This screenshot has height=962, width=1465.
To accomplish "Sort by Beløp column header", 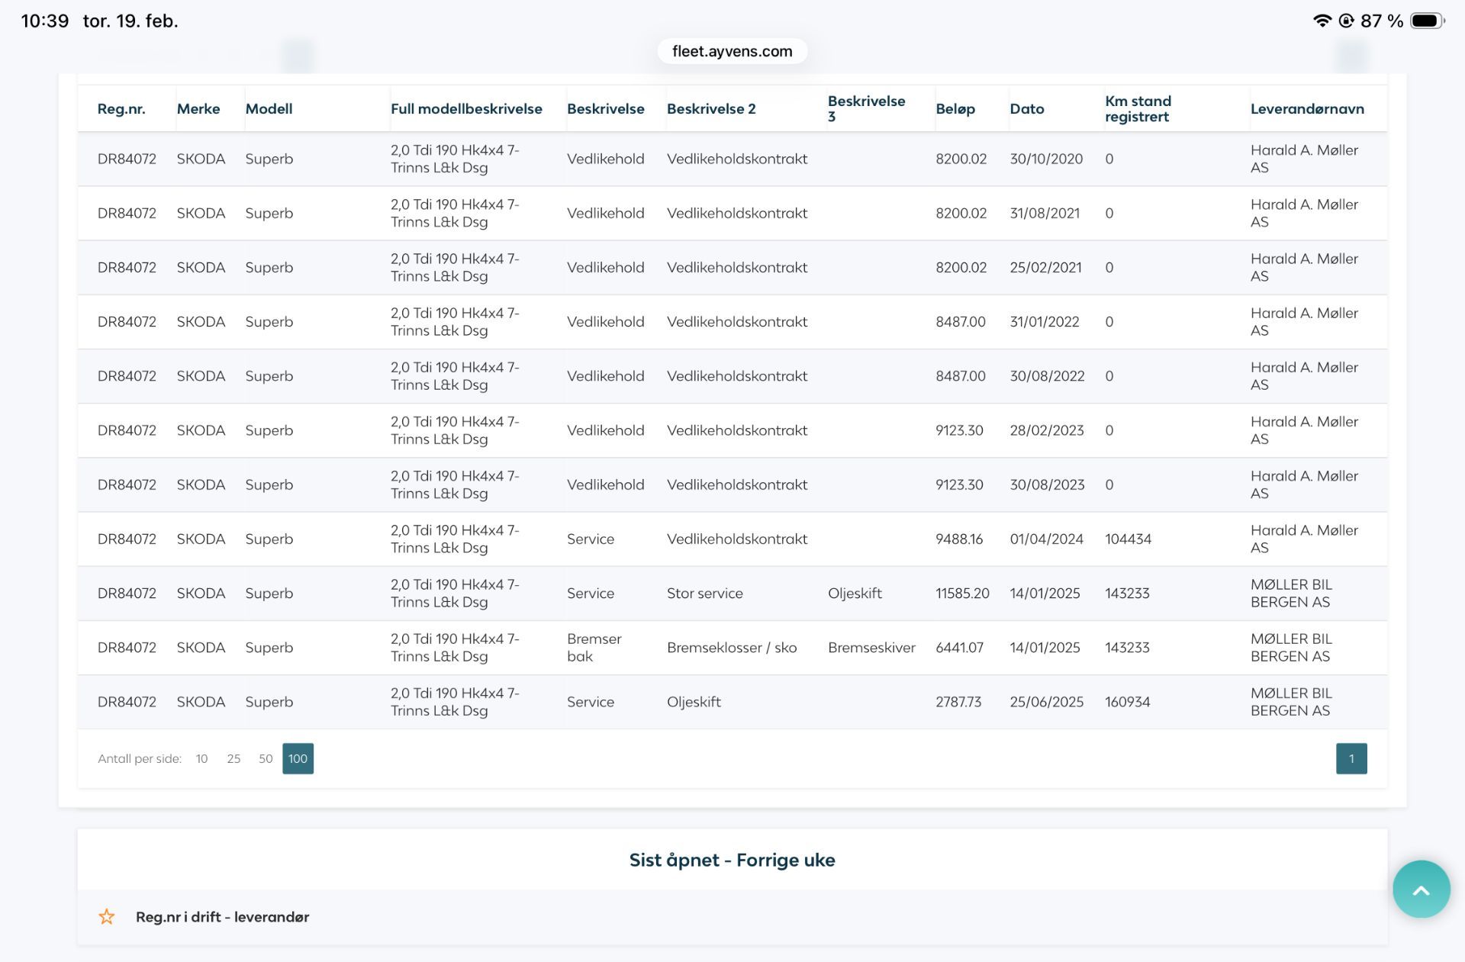I will click(955, 109).
